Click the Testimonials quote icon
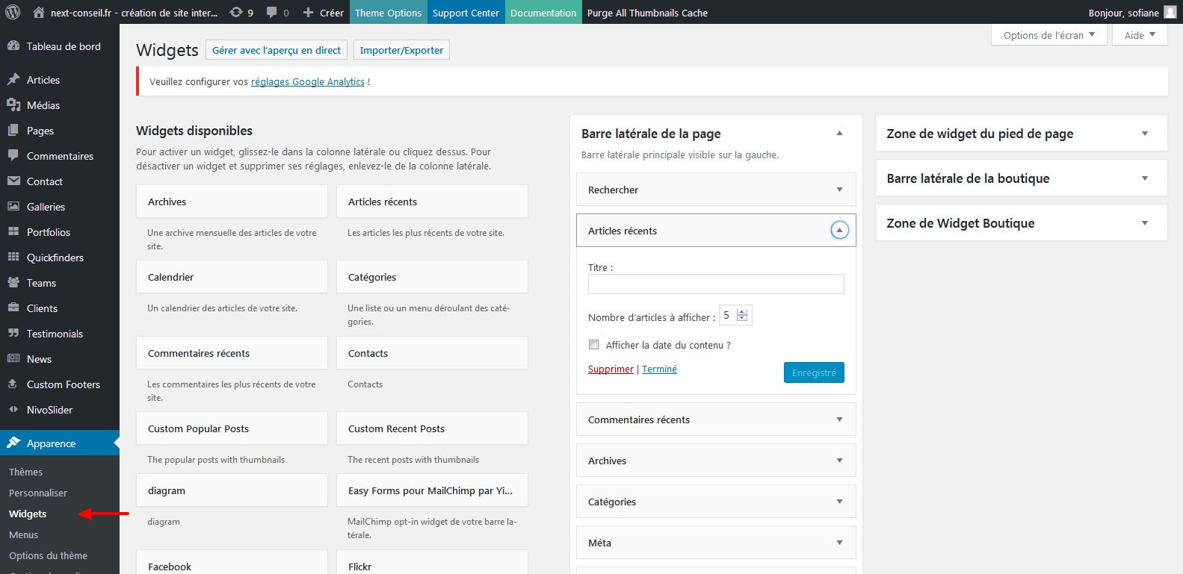Image resolution: width=1183 pixels, height=574 pixels. 13,333
